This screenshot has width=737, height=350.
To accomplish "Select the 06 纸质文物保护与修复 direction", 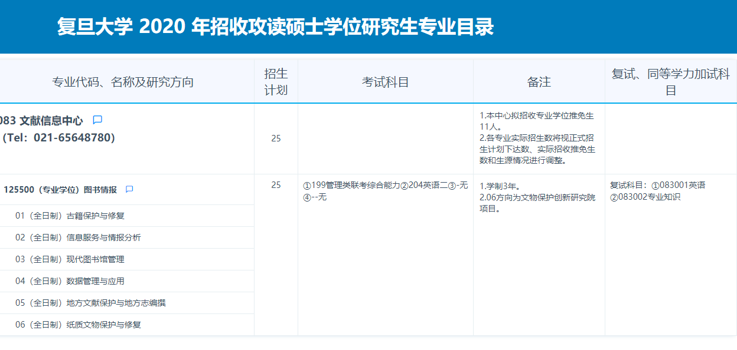I will 78,325.
